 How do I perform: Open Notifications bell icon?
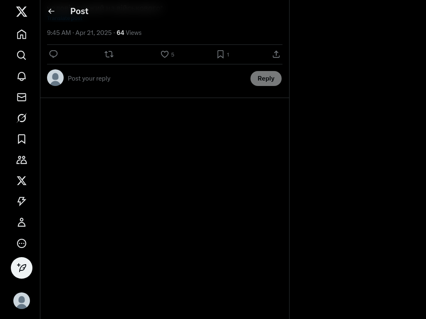[22, 76]
